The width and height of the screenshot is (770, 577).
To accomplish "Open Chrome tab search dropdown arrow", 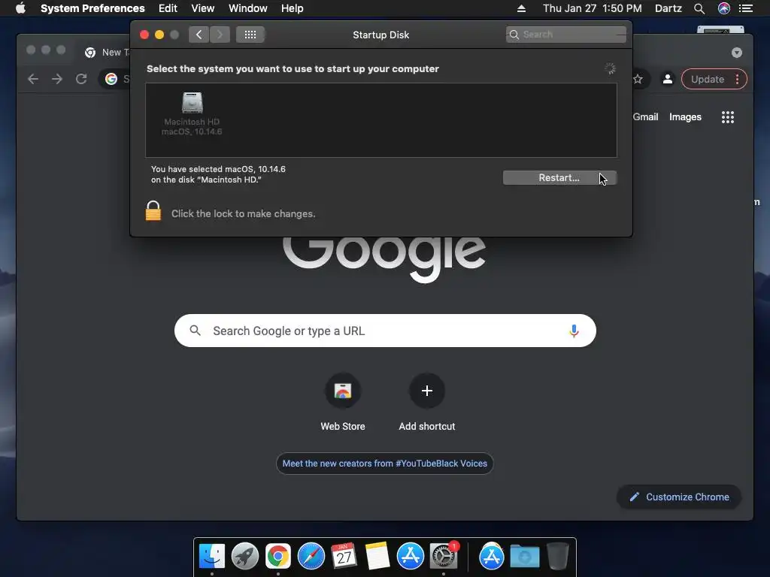I will point(737,53).
